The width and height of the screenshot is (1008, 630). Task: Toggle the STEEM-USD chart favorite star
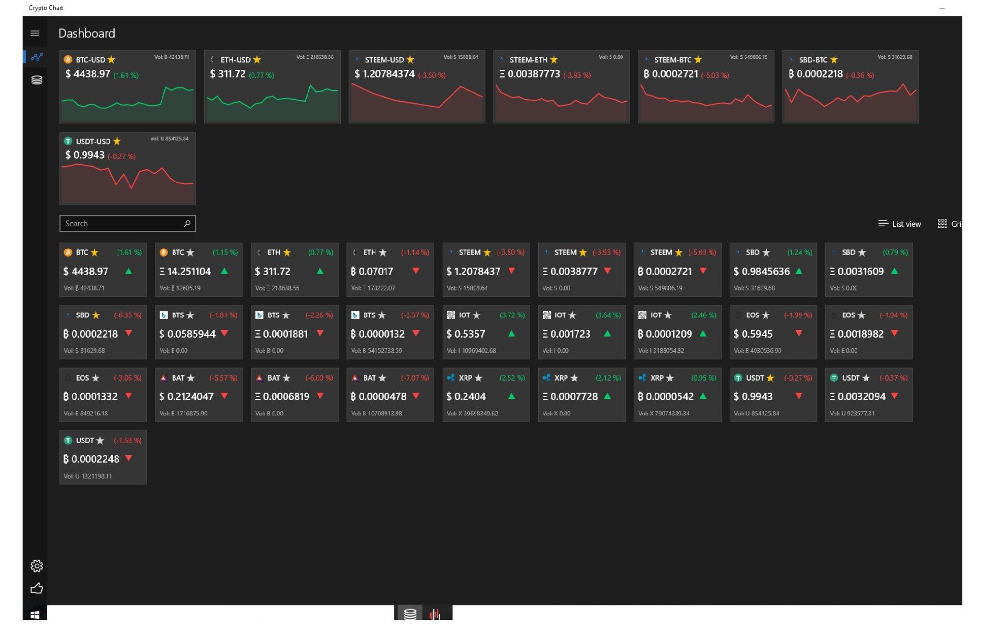tap(411, 60)
